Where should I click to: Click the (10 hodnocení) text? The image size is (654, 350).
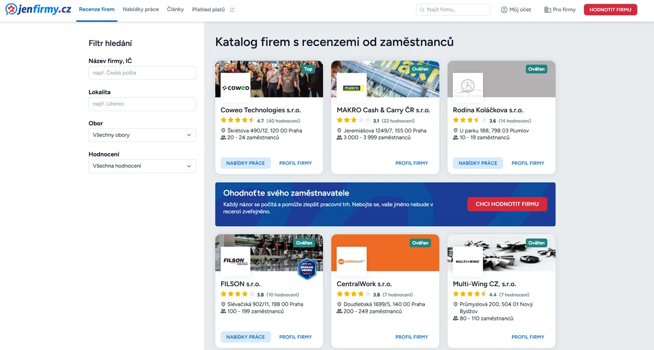pyautogui.click(x=282, y=295)
